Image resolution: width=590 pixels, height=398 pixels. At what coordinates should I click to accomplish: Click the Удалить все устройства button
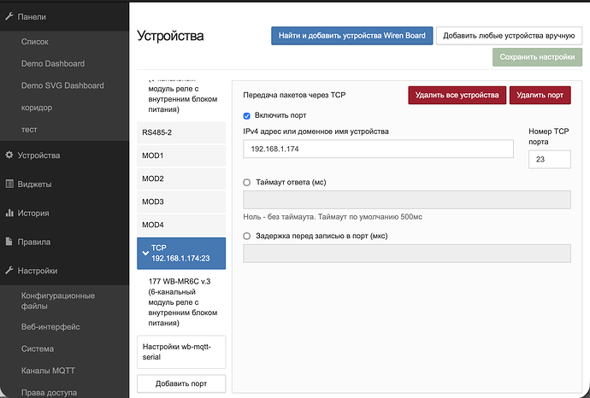(457, 95)
